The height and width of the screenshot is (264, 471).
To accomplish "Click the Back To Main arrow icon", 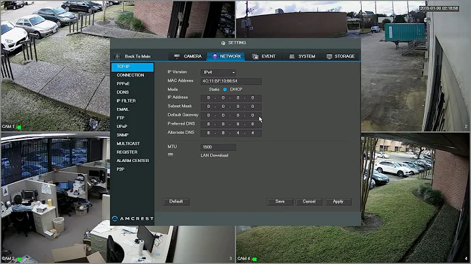I will pos(118,56).
